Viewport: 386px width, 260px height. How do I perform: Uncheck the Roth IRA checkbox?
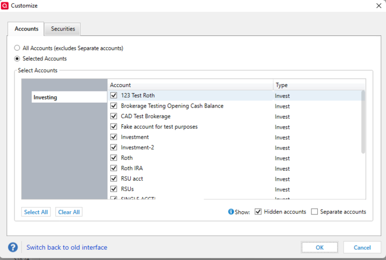tap(114, 169)
